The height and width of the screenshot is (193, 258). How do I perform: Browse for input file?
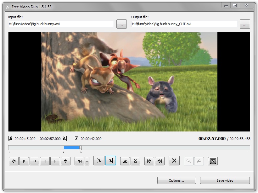pyautogui.click(x=121, y=24)
